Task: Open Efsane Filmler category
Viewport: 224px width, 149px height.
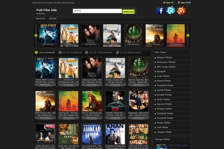Action: click(x=164, y=81)
